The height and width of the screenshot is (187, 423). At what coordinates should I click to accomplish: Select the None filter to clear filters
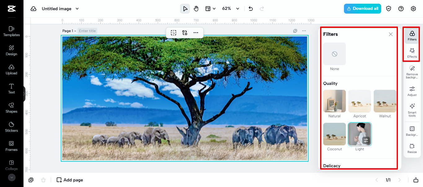click(334, 54)
